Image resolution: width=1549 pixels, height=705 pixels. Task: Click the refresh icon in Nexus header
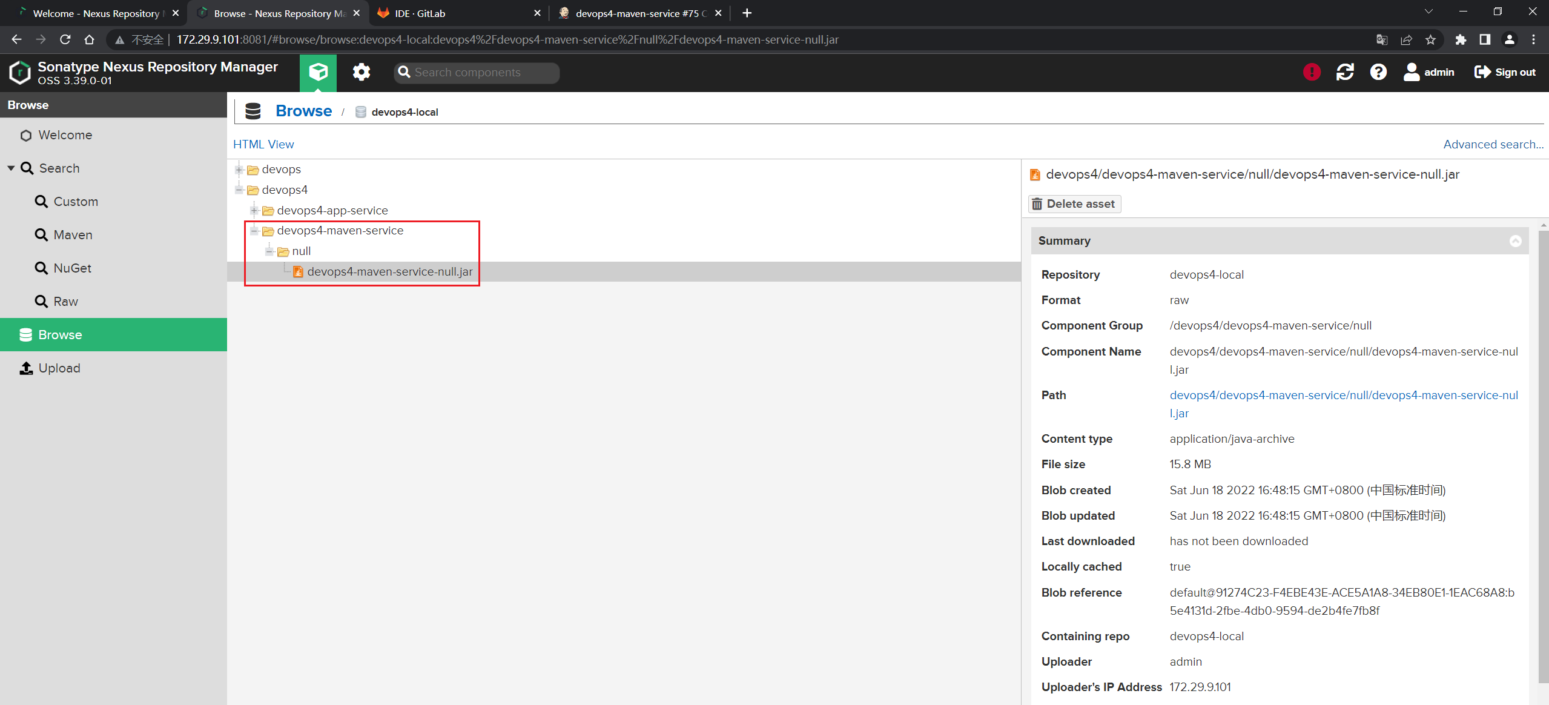coord(1345,72)
